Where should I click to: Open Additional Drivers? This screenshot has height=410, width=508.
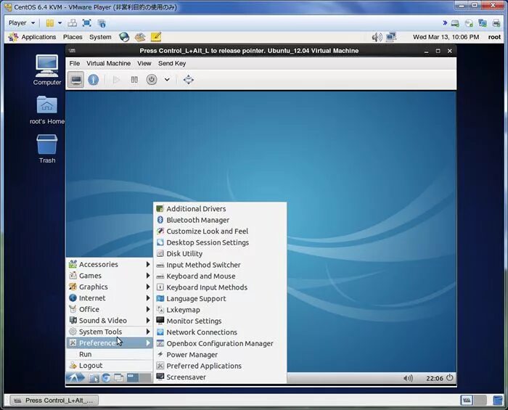tap(220, 209)
